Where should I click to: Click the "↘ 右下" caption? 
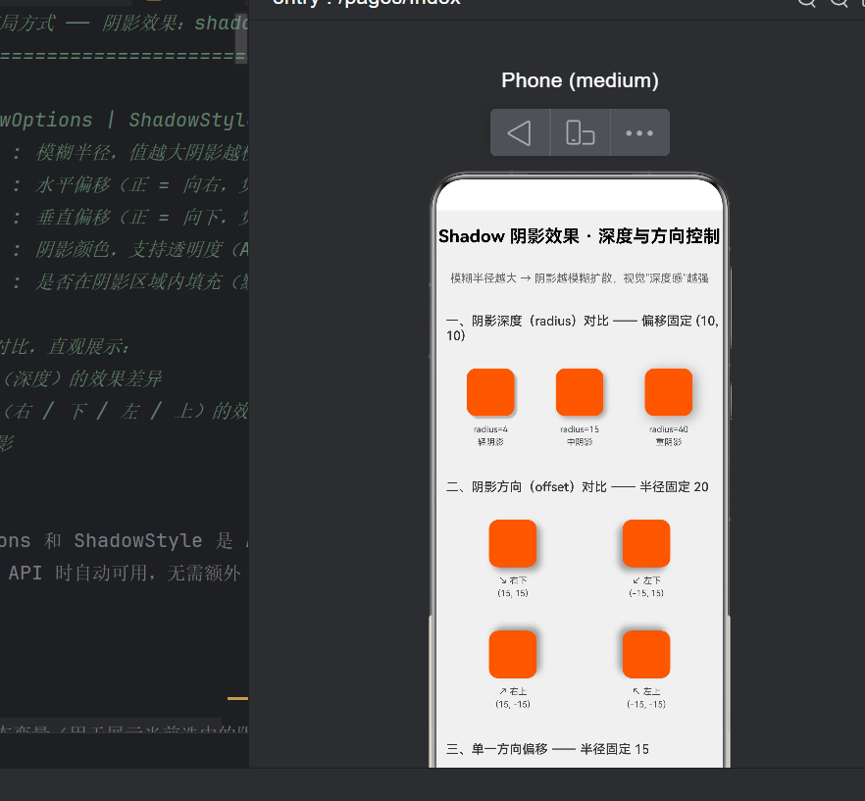point(513,580)
